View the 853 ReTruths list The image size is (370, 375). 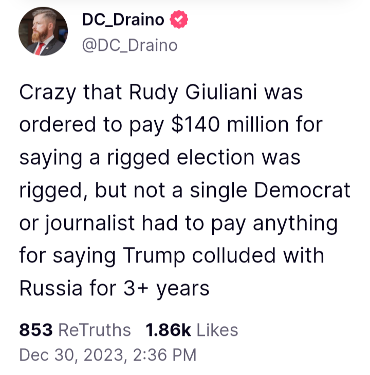[x=75, y=330]
